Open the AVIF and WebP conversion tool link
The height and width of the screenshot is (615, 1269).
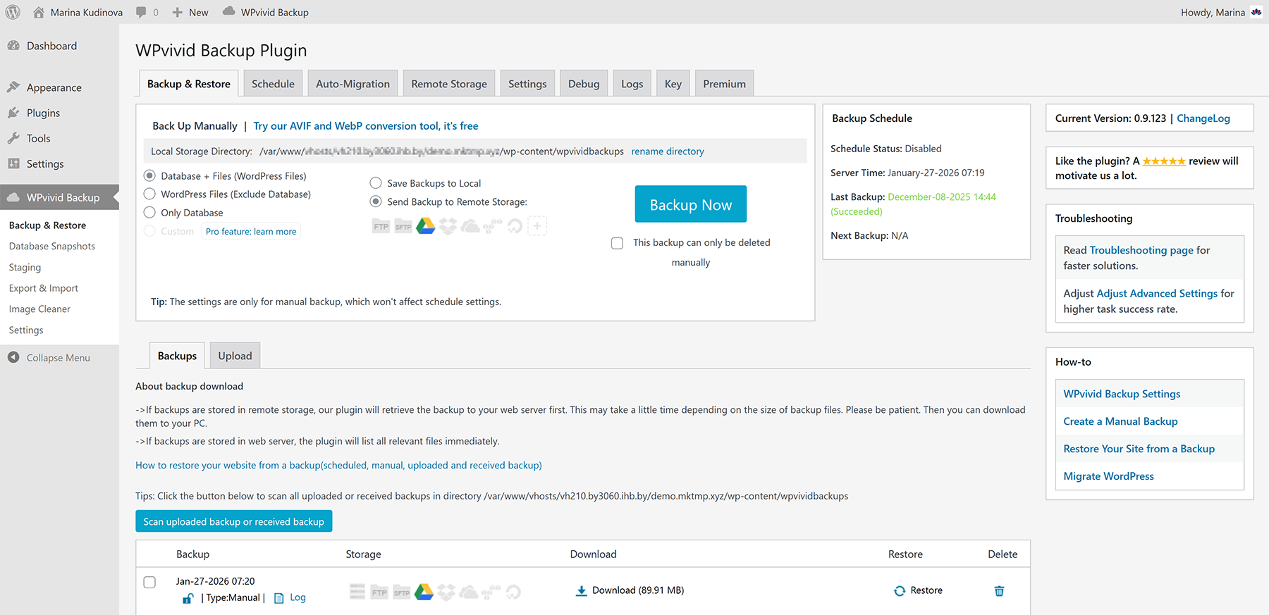tap(366, 126)
